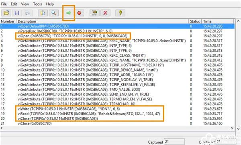Click the Options/properties toolbar icon

pos(94,13)
